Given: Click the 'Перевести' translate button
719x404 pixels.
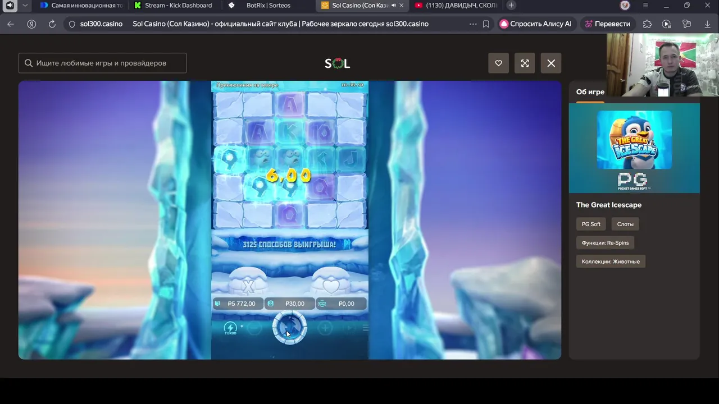Looking at the screenshot, I should tap(607, 24).
